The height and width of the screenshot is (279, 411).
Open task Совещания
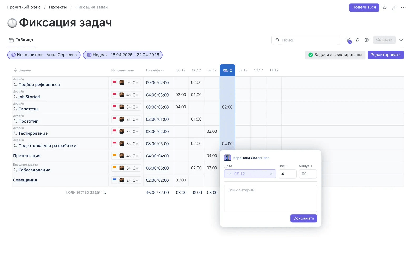click(25, 180)
